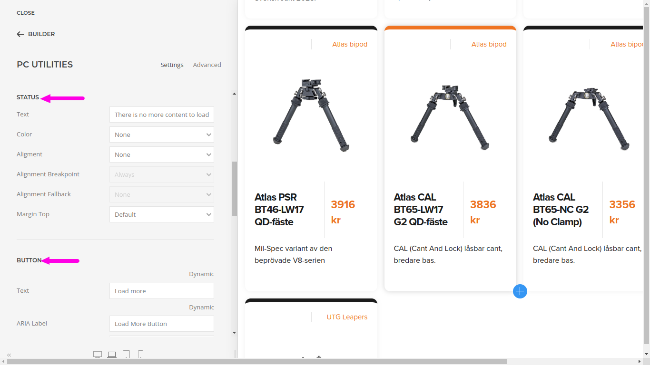Screen dimensions: 650x365
Task: Click the page scrollbar down arrow
Action: coord(646,355)
